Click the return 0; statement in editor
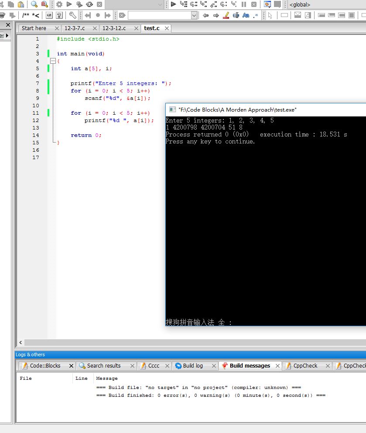Viewport: 366px width, 433px height. pyautogui.click(x=86, y=135)
